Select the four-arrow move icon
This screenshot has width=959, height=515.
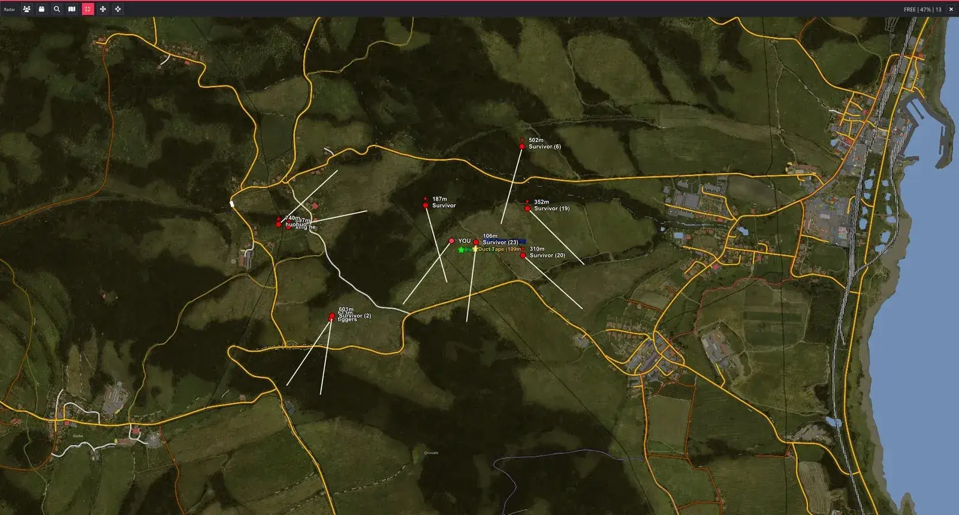(x=102, y=9)
